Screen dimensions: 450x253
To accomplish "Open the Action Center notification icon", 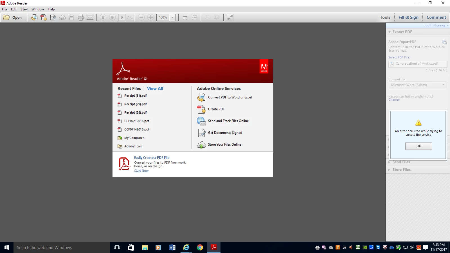I will 426,247.
